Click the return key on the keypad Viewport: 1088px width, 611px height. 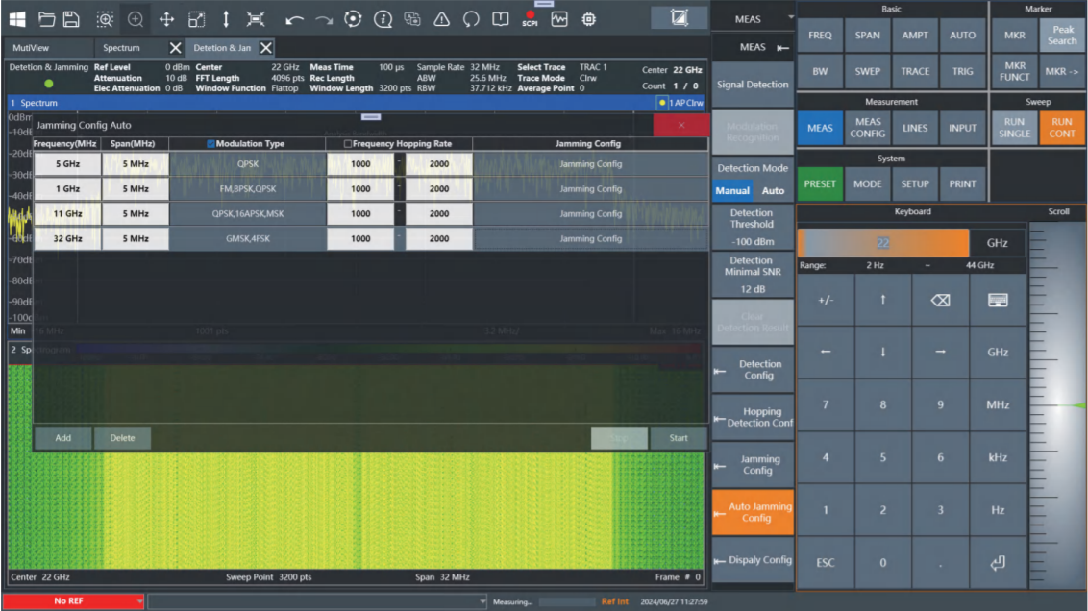[998, 562]
